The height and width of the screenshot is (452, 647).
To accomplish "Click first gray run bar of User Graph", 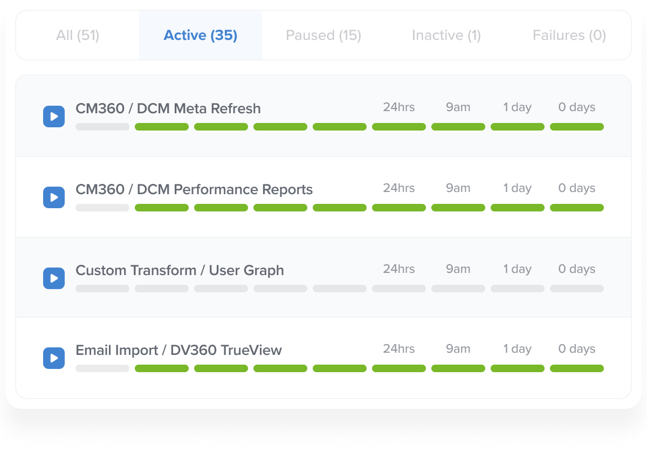I will [102, 289].
